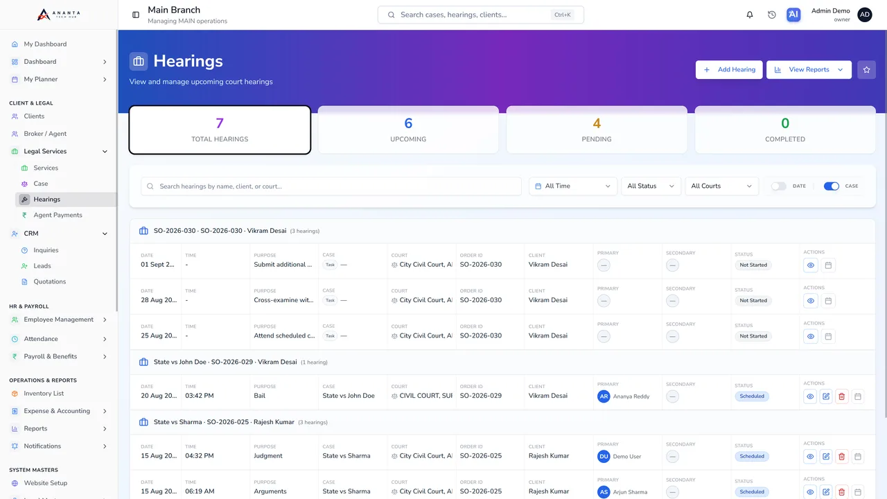This screenshot has width=887, height=499.
Task: Select the Pending hearings card
Action: (597, 130)
